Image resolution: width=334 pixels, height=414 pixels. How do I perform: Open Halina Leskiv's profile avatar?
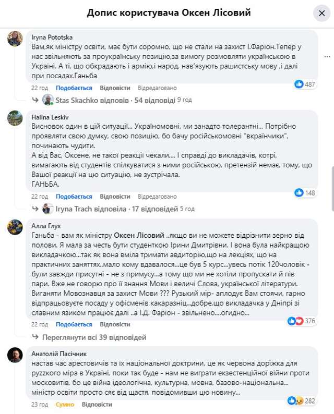tap(15, 118)
